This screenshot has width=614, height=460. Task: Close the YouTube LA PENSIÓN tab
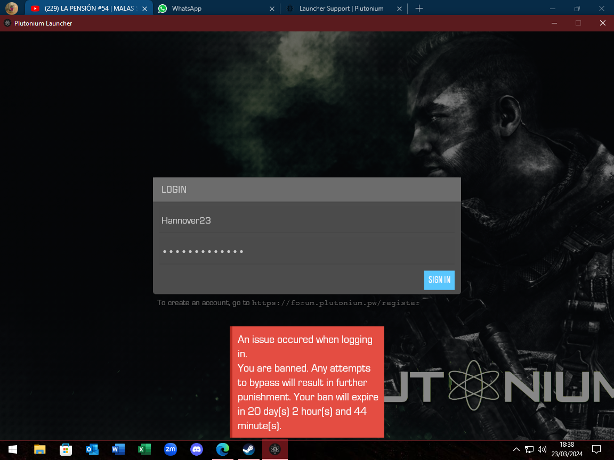(x=144, y=9)
